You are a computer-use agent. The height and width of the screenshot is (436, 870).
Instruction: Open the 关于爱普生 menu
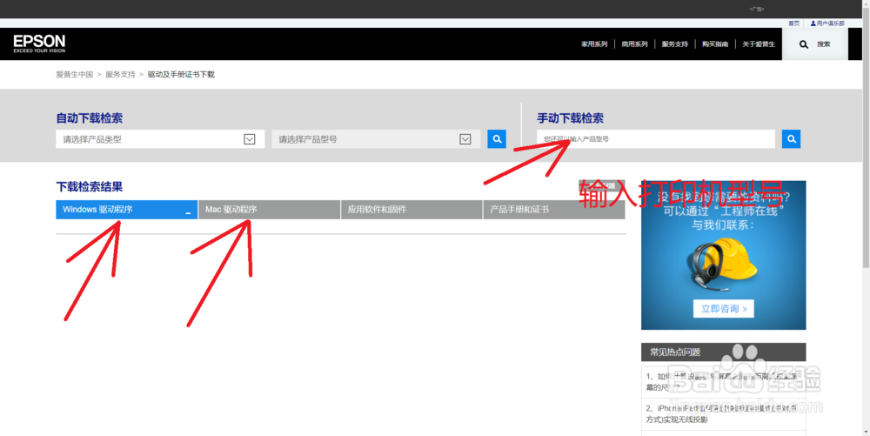tap(759, 44)
